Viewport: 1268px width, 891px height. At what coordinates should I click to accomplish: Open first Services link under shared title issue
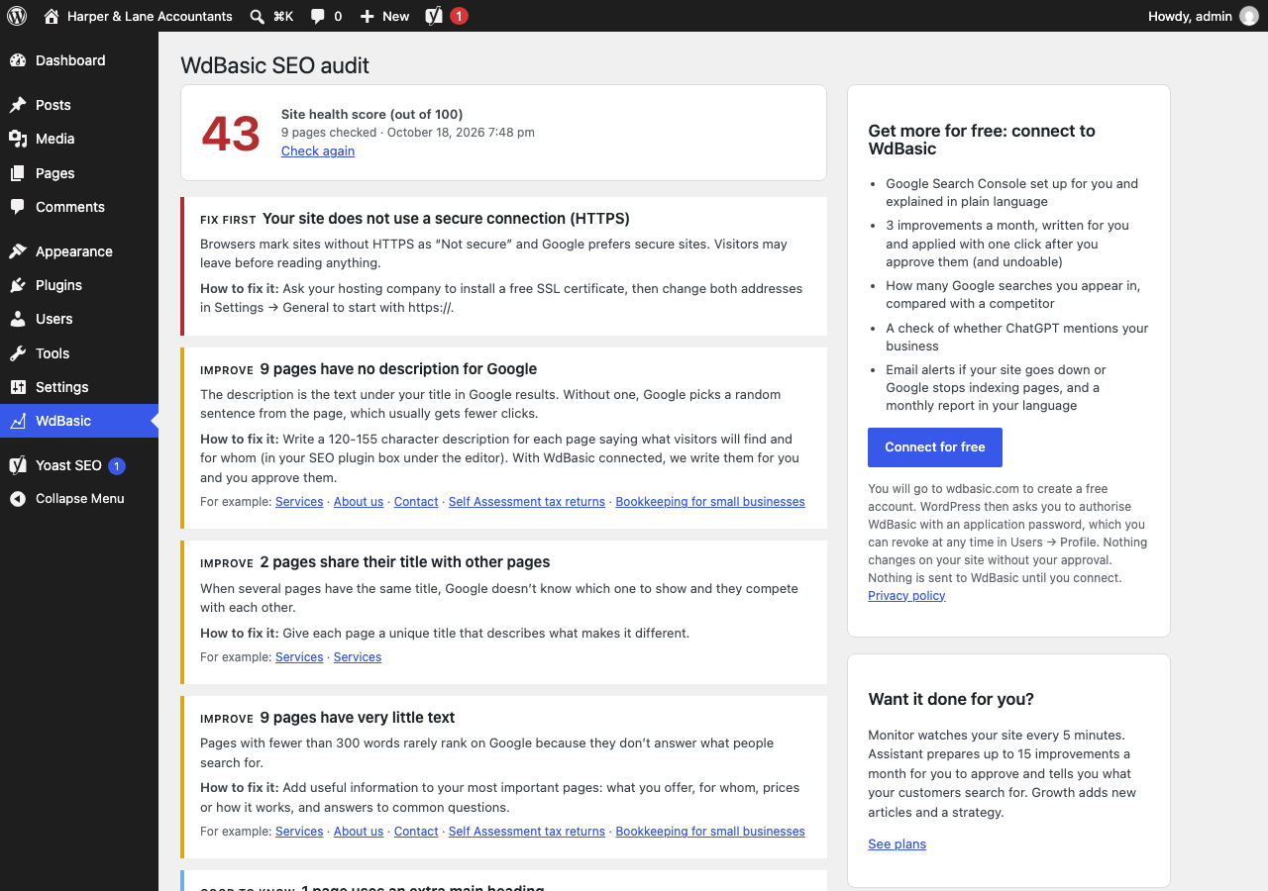pyautogui.click(x=299, y=657)
